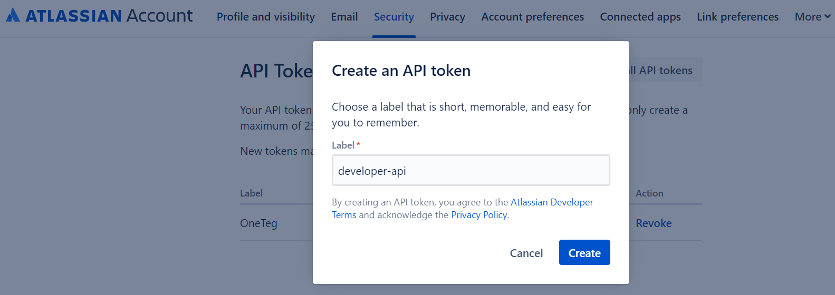The height and width of the screenshot is (295, 835).
Task: Open the Atlassian Developer Terms link
Action: click(551, 202)
